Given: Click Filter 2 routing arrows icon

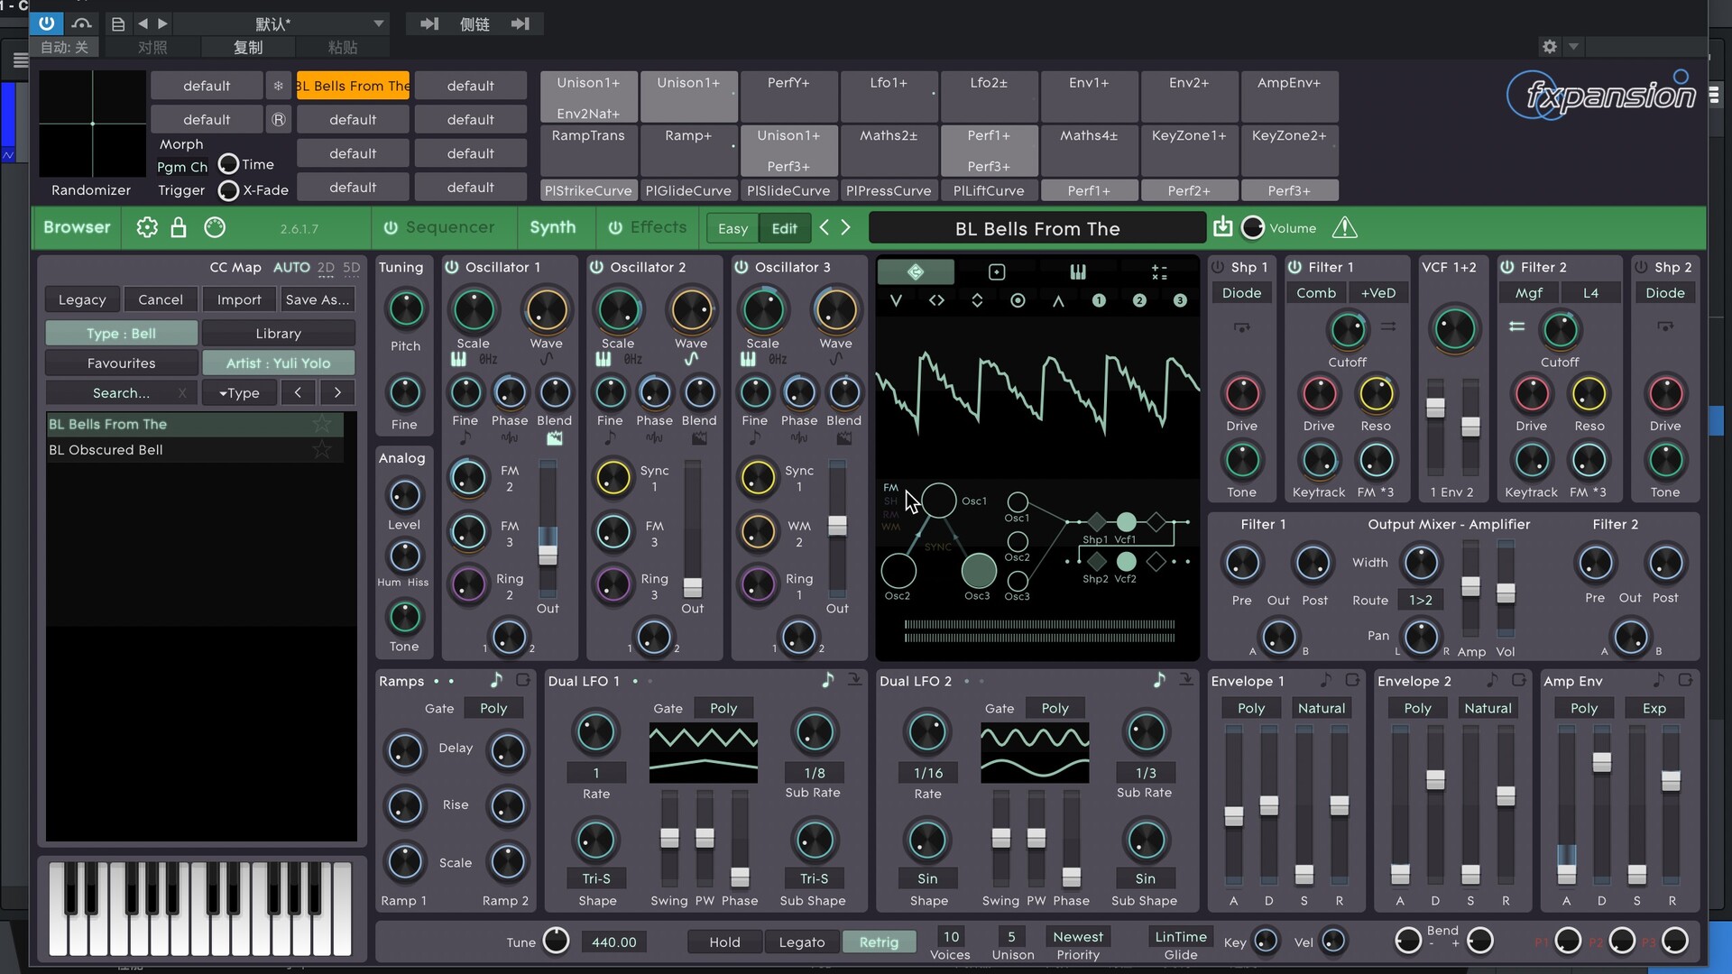Looking at the screenshot, I should [x=1516, y=326].
